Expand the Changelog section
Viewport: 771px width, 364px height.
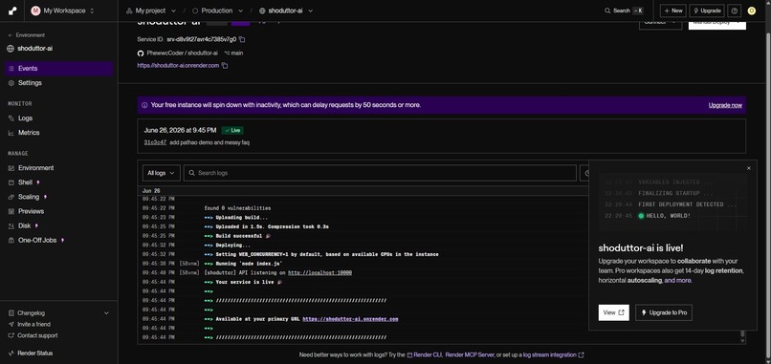[59, 313]
